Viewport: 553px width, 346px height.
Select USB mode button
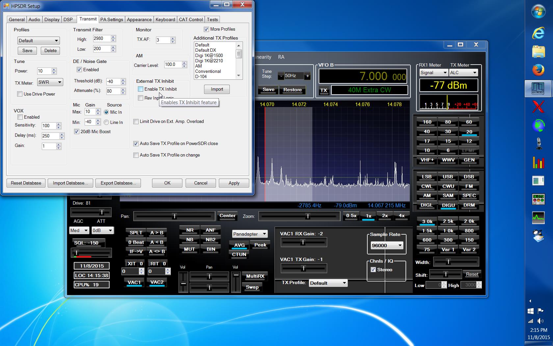448,177
